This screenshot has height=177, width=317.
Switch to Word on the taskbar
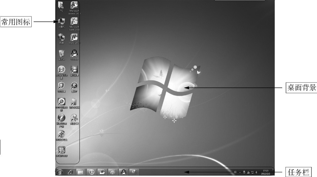coord(102,172)
